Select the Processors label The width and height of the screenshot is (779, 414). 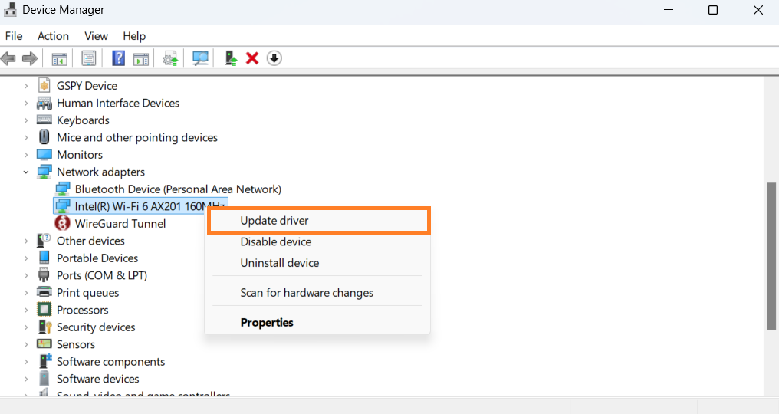(83, 310)
